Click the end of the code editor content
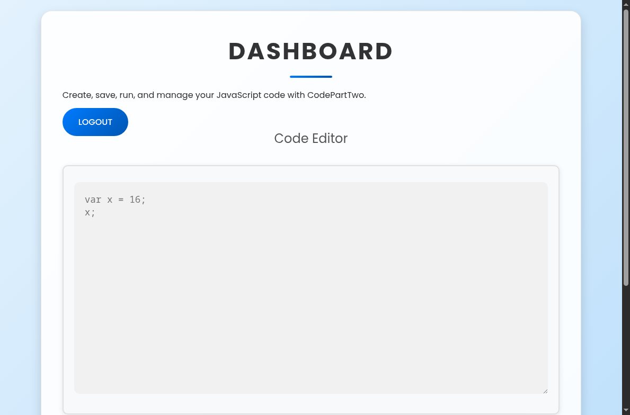Viewport: 630px width, 415px height. coord(95,212)
